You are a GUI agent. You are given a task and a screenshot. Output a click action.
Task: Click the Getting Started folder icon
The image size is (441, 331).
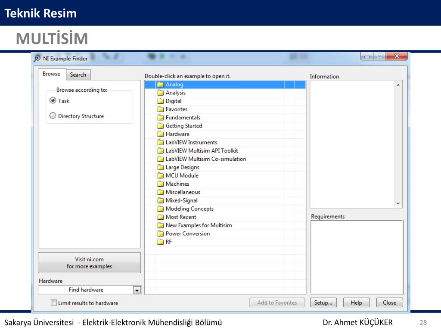pos(161,126)
